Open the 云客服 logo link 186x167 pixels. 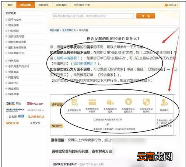coord(16,116)
